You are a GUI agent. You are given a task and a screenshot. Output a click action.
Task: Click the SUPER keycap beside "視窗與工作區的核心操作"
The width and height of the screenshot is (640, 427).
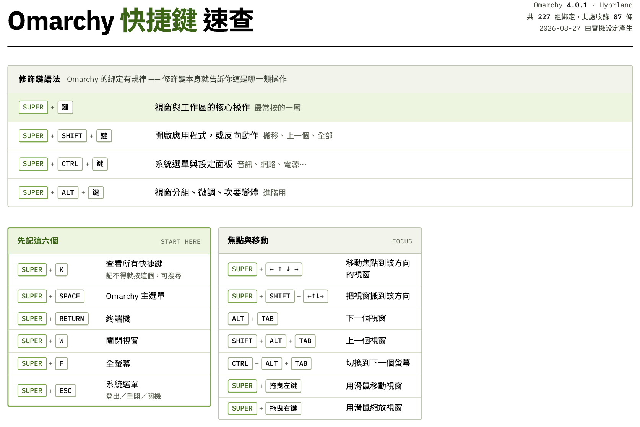[x=33, y=108]
